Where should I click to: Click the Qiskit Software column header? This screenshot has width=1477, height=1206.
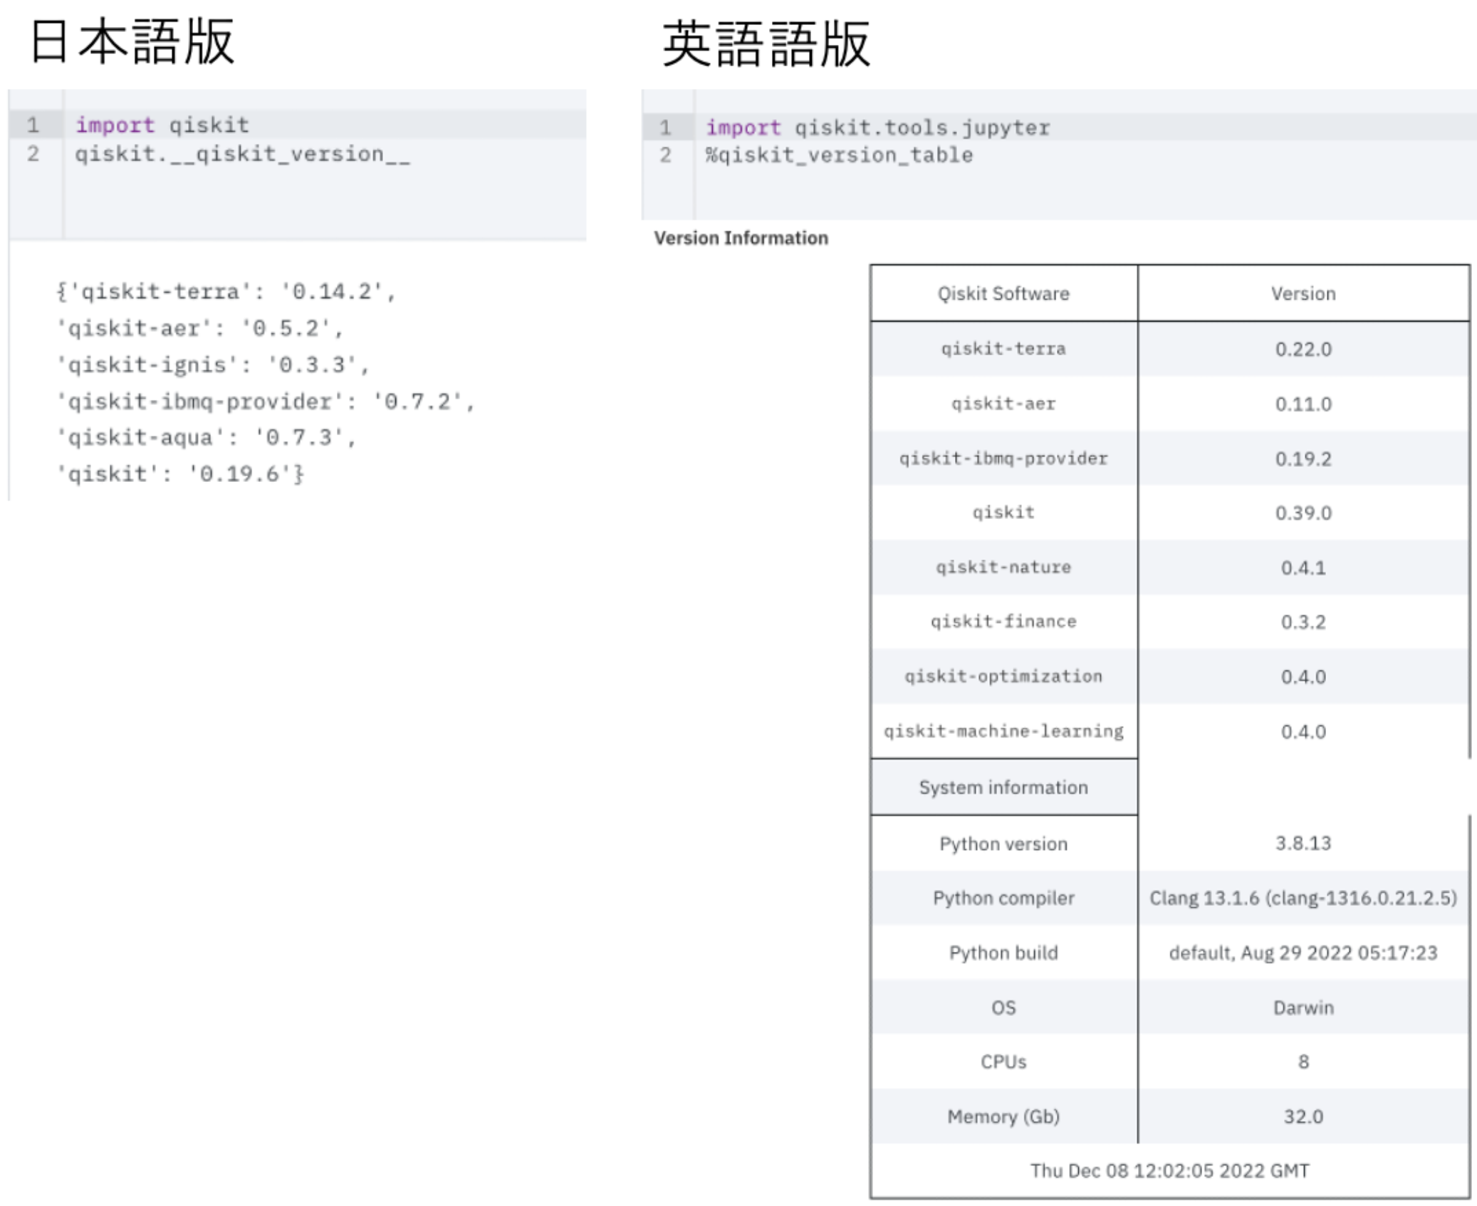click(x=1003, y=293)
